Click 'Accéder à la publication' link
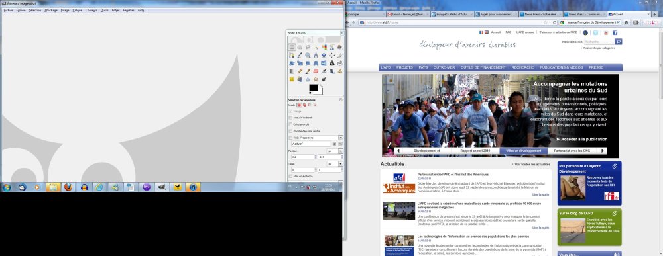Screen dimensions: 663x256 [x=582, y=139]
